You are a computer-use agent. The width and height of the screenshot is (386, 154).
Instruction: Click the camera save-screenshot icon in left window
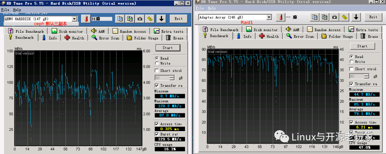[140, 19]
